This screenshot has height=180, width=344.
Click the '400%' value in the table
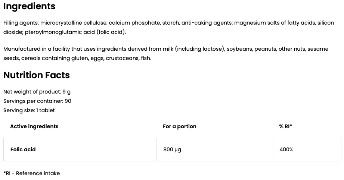tap(286, 149)
